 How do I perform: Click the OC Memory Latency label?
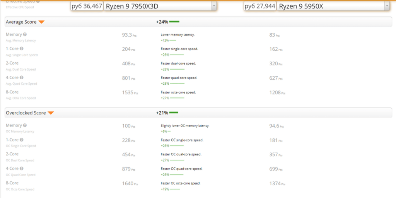click(x=20, y=131)
